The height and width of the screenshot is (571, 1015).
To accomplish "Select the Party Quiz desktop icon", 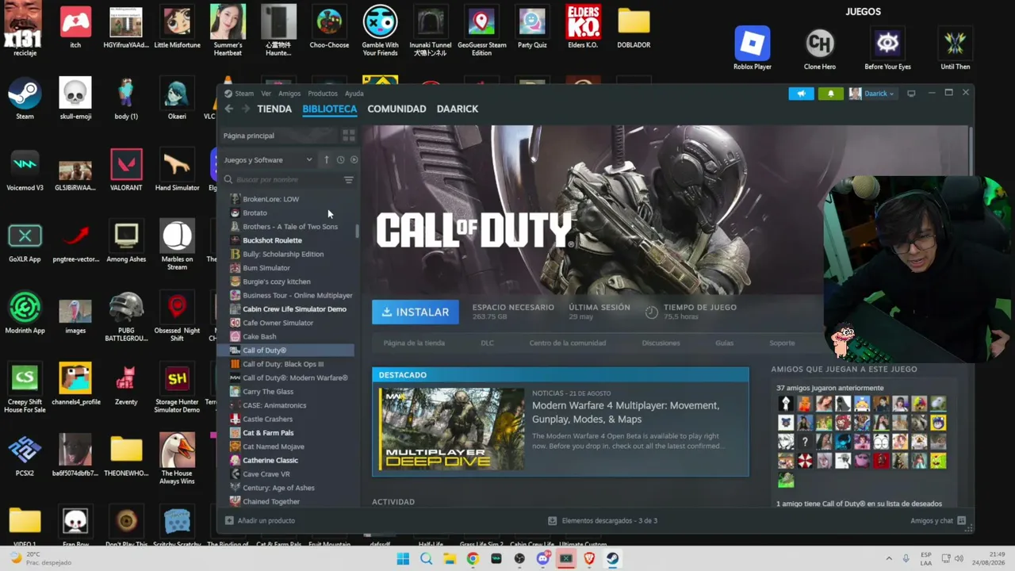I will [x=532, y=27].
